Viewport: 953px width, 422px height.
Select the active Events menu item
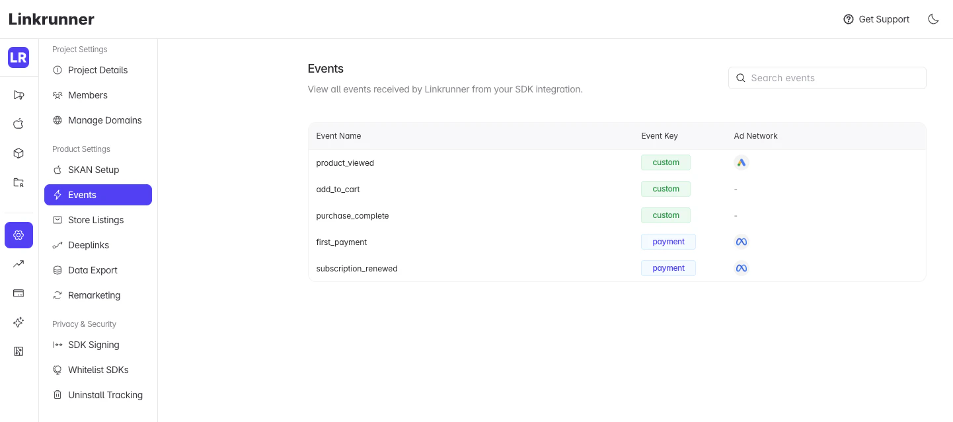click(x=98, y=195)
